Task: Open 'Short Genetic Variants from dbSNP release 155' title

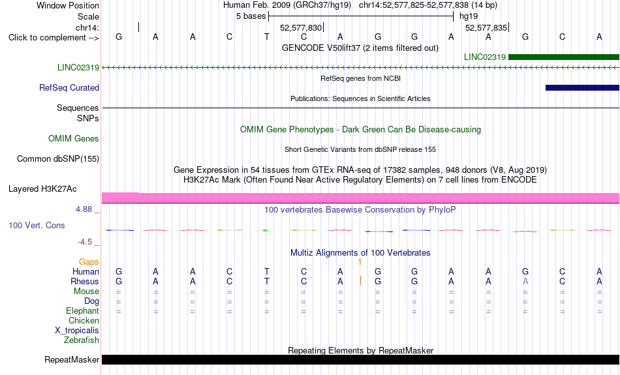Action: tap(360, 149)
